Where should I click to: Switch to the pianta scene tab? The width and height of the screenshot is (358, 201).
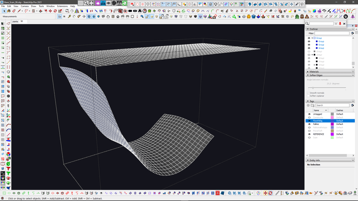click(15, 21)
